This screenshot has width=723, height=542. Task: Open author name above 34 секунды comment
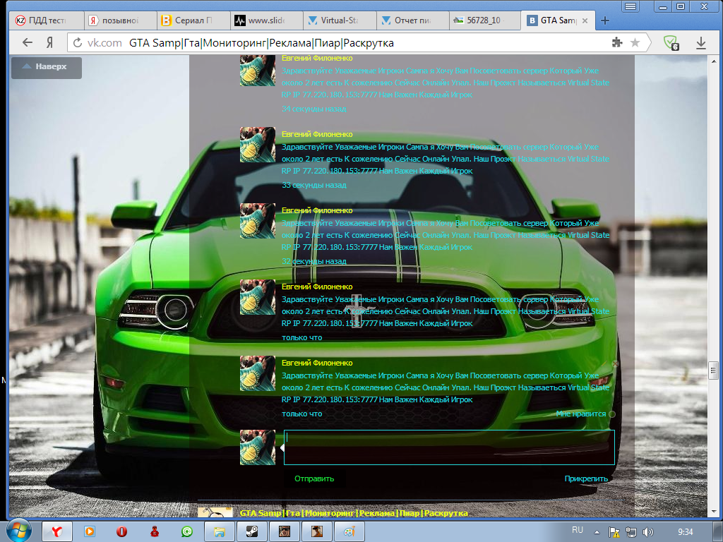tap(317, 58)
